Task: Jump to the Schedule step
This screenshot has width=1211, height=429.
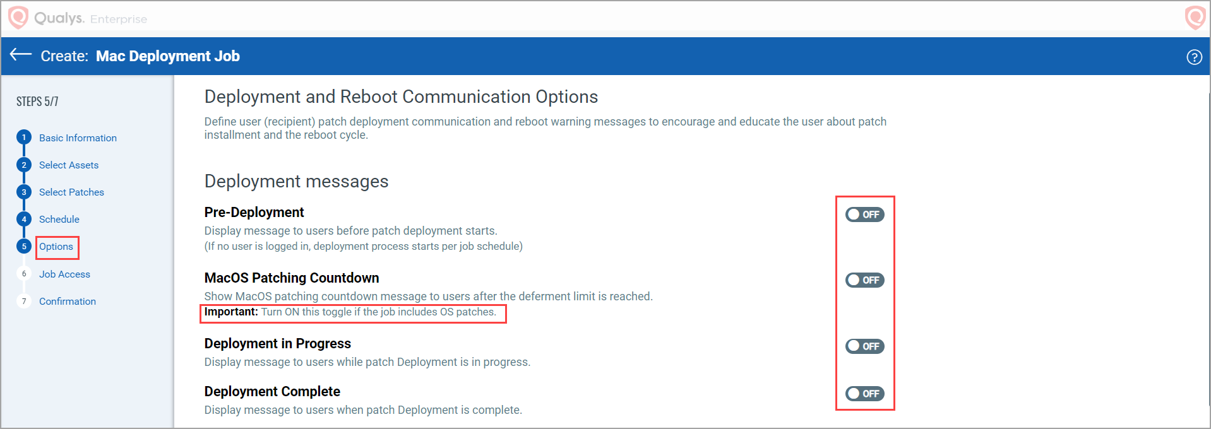Action: (x=59, y=219)
